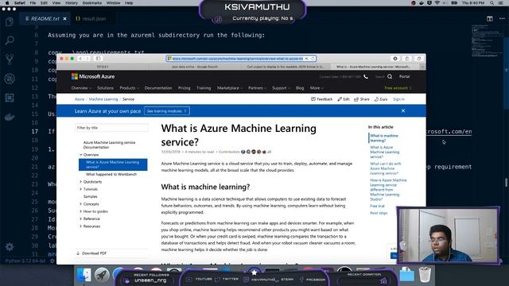Expand the Quickstarts tree section

coord(91,182)
